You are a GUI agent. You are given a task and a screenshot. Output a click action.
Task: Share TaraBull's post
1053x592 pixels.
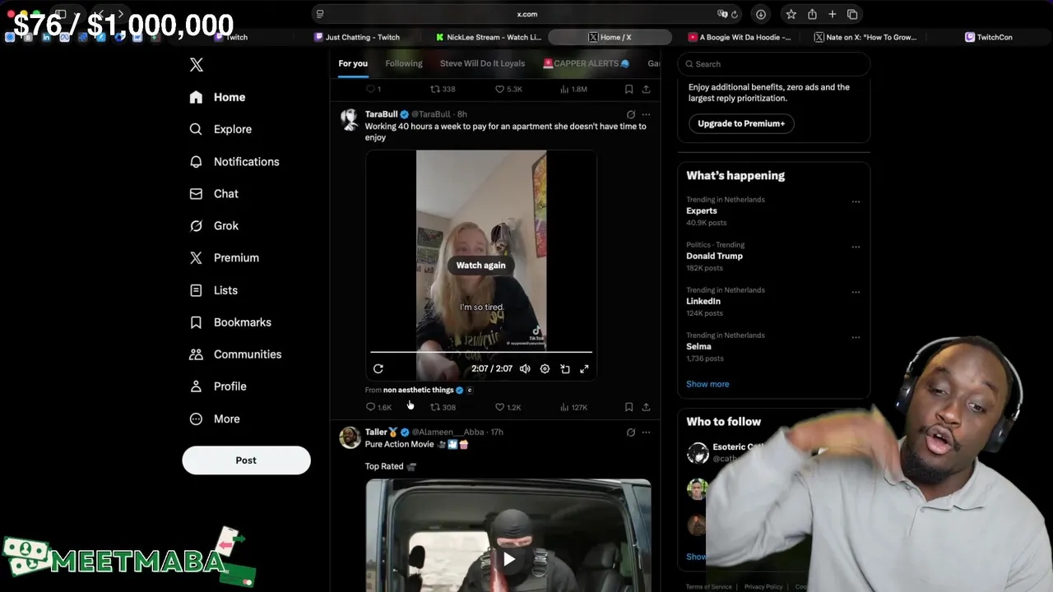pos(646,407)
